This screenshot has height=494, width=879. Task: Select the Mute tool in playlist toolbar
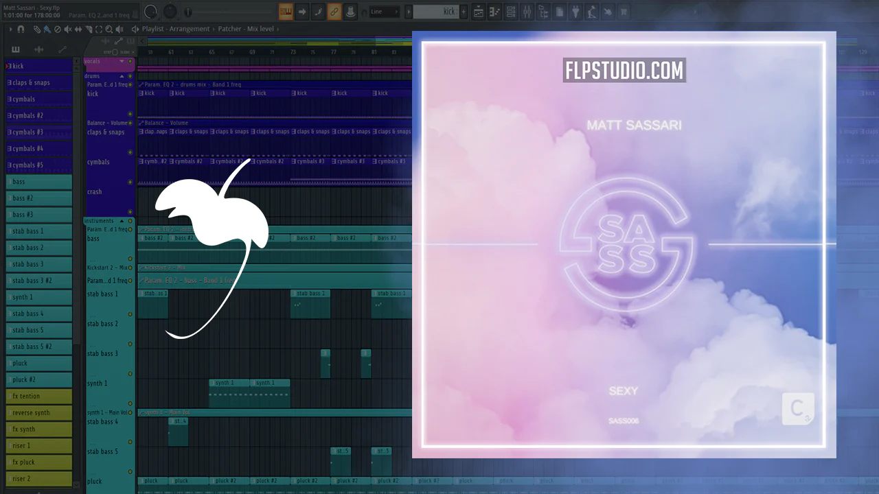click(67, 29)
